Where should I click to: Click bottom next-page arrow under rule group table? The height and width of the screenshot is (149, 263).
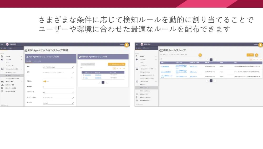click(x=215, y=81)
